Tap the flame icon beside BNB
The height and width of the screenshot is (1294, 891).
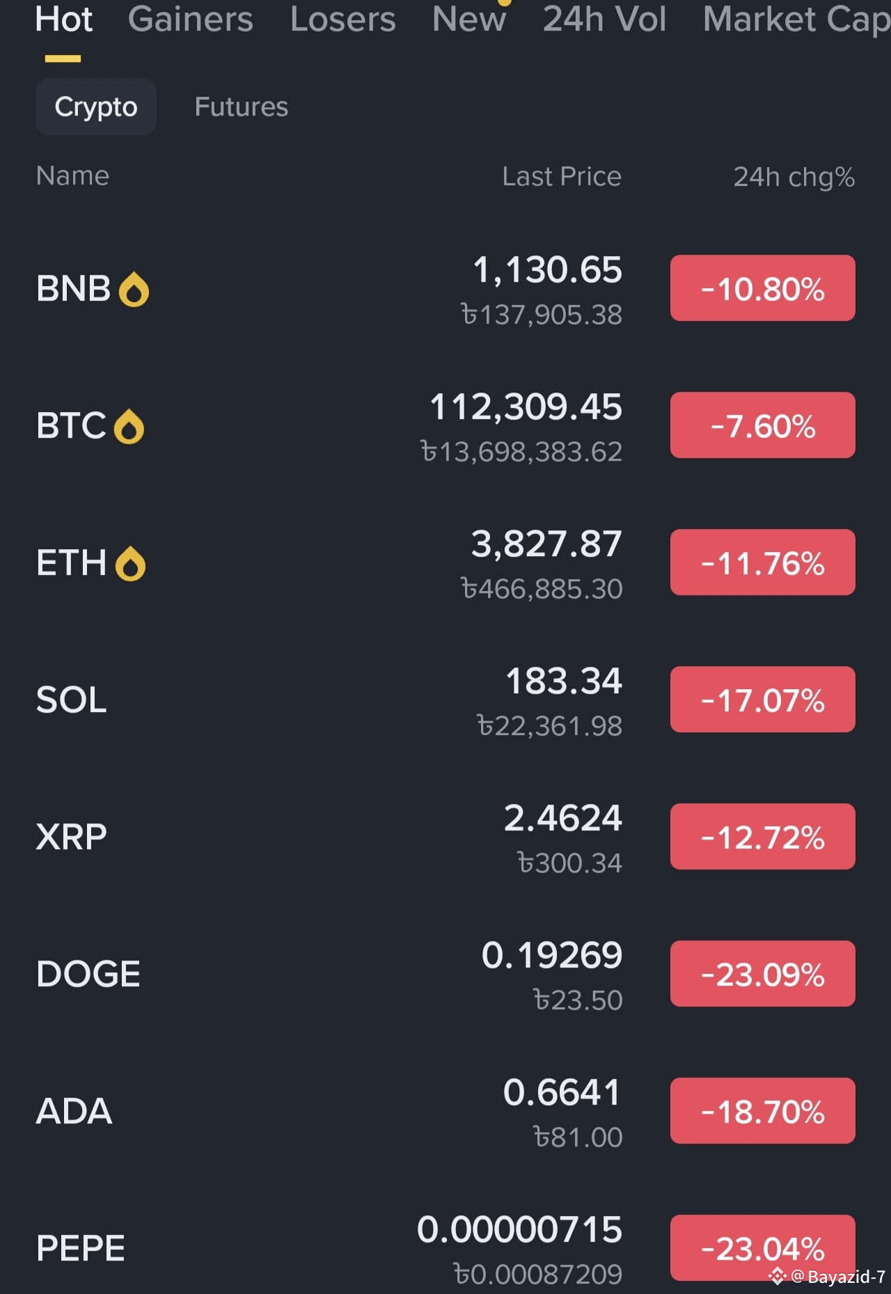pos(134,290)
